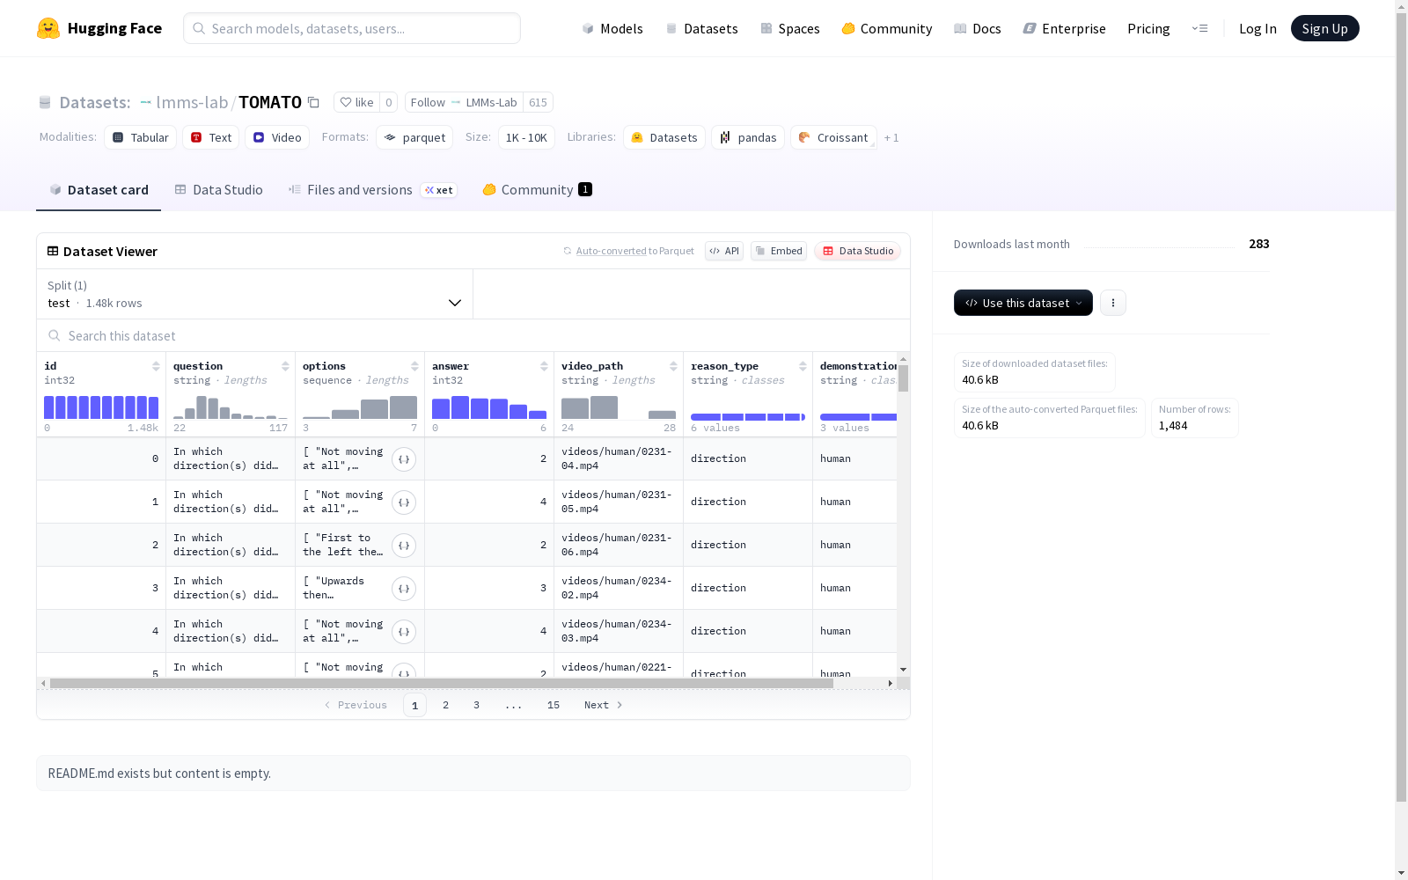Focus the Search this dataset field
Viewport: 1408px width, 880px height.
pyautogui.click(x=473, y=336)
